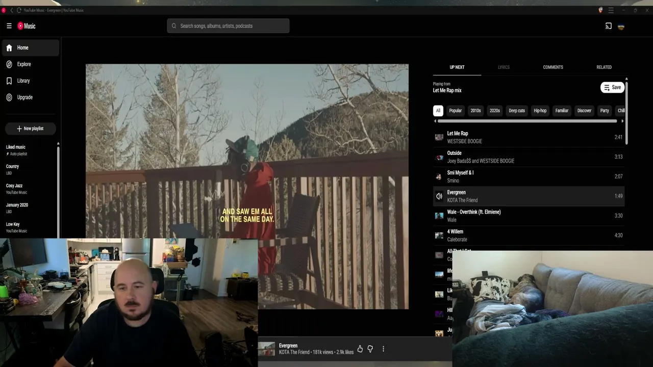This screenshot has height=367, width=653.
Task: Open the three-dot more actions menu
Action: (x=383, y=349)
